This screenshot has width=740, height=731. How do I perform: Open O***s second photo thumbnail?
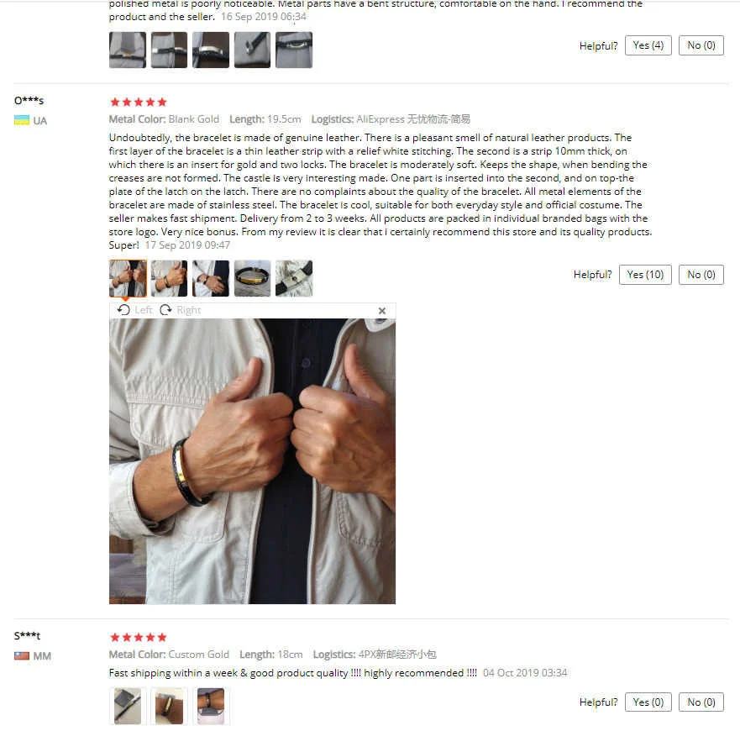pos(169,278)
